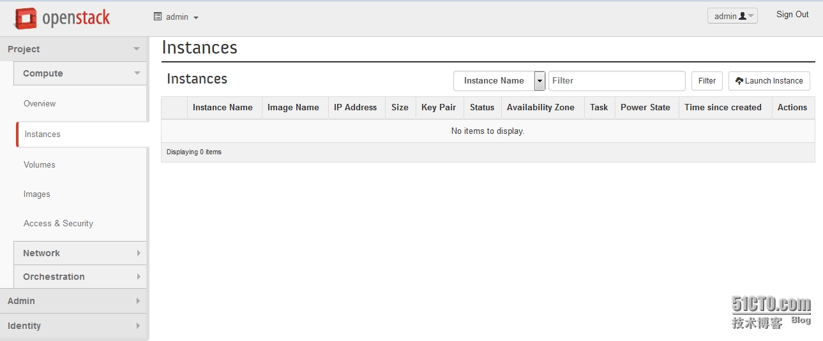Image resolution: width=823 pixels, height=341 pixels.
Task: Go to Volumes page
Action: (x=40, y=164)
